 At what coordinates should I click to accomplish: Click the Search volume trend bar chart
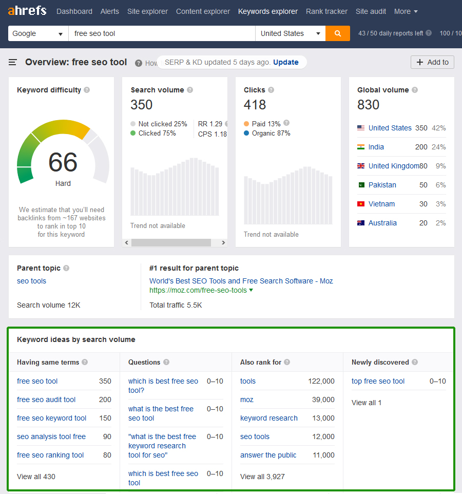pos(175,187)
